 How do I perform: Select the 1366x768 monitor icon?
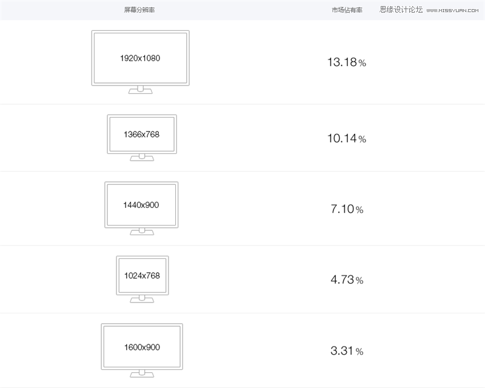142,138
